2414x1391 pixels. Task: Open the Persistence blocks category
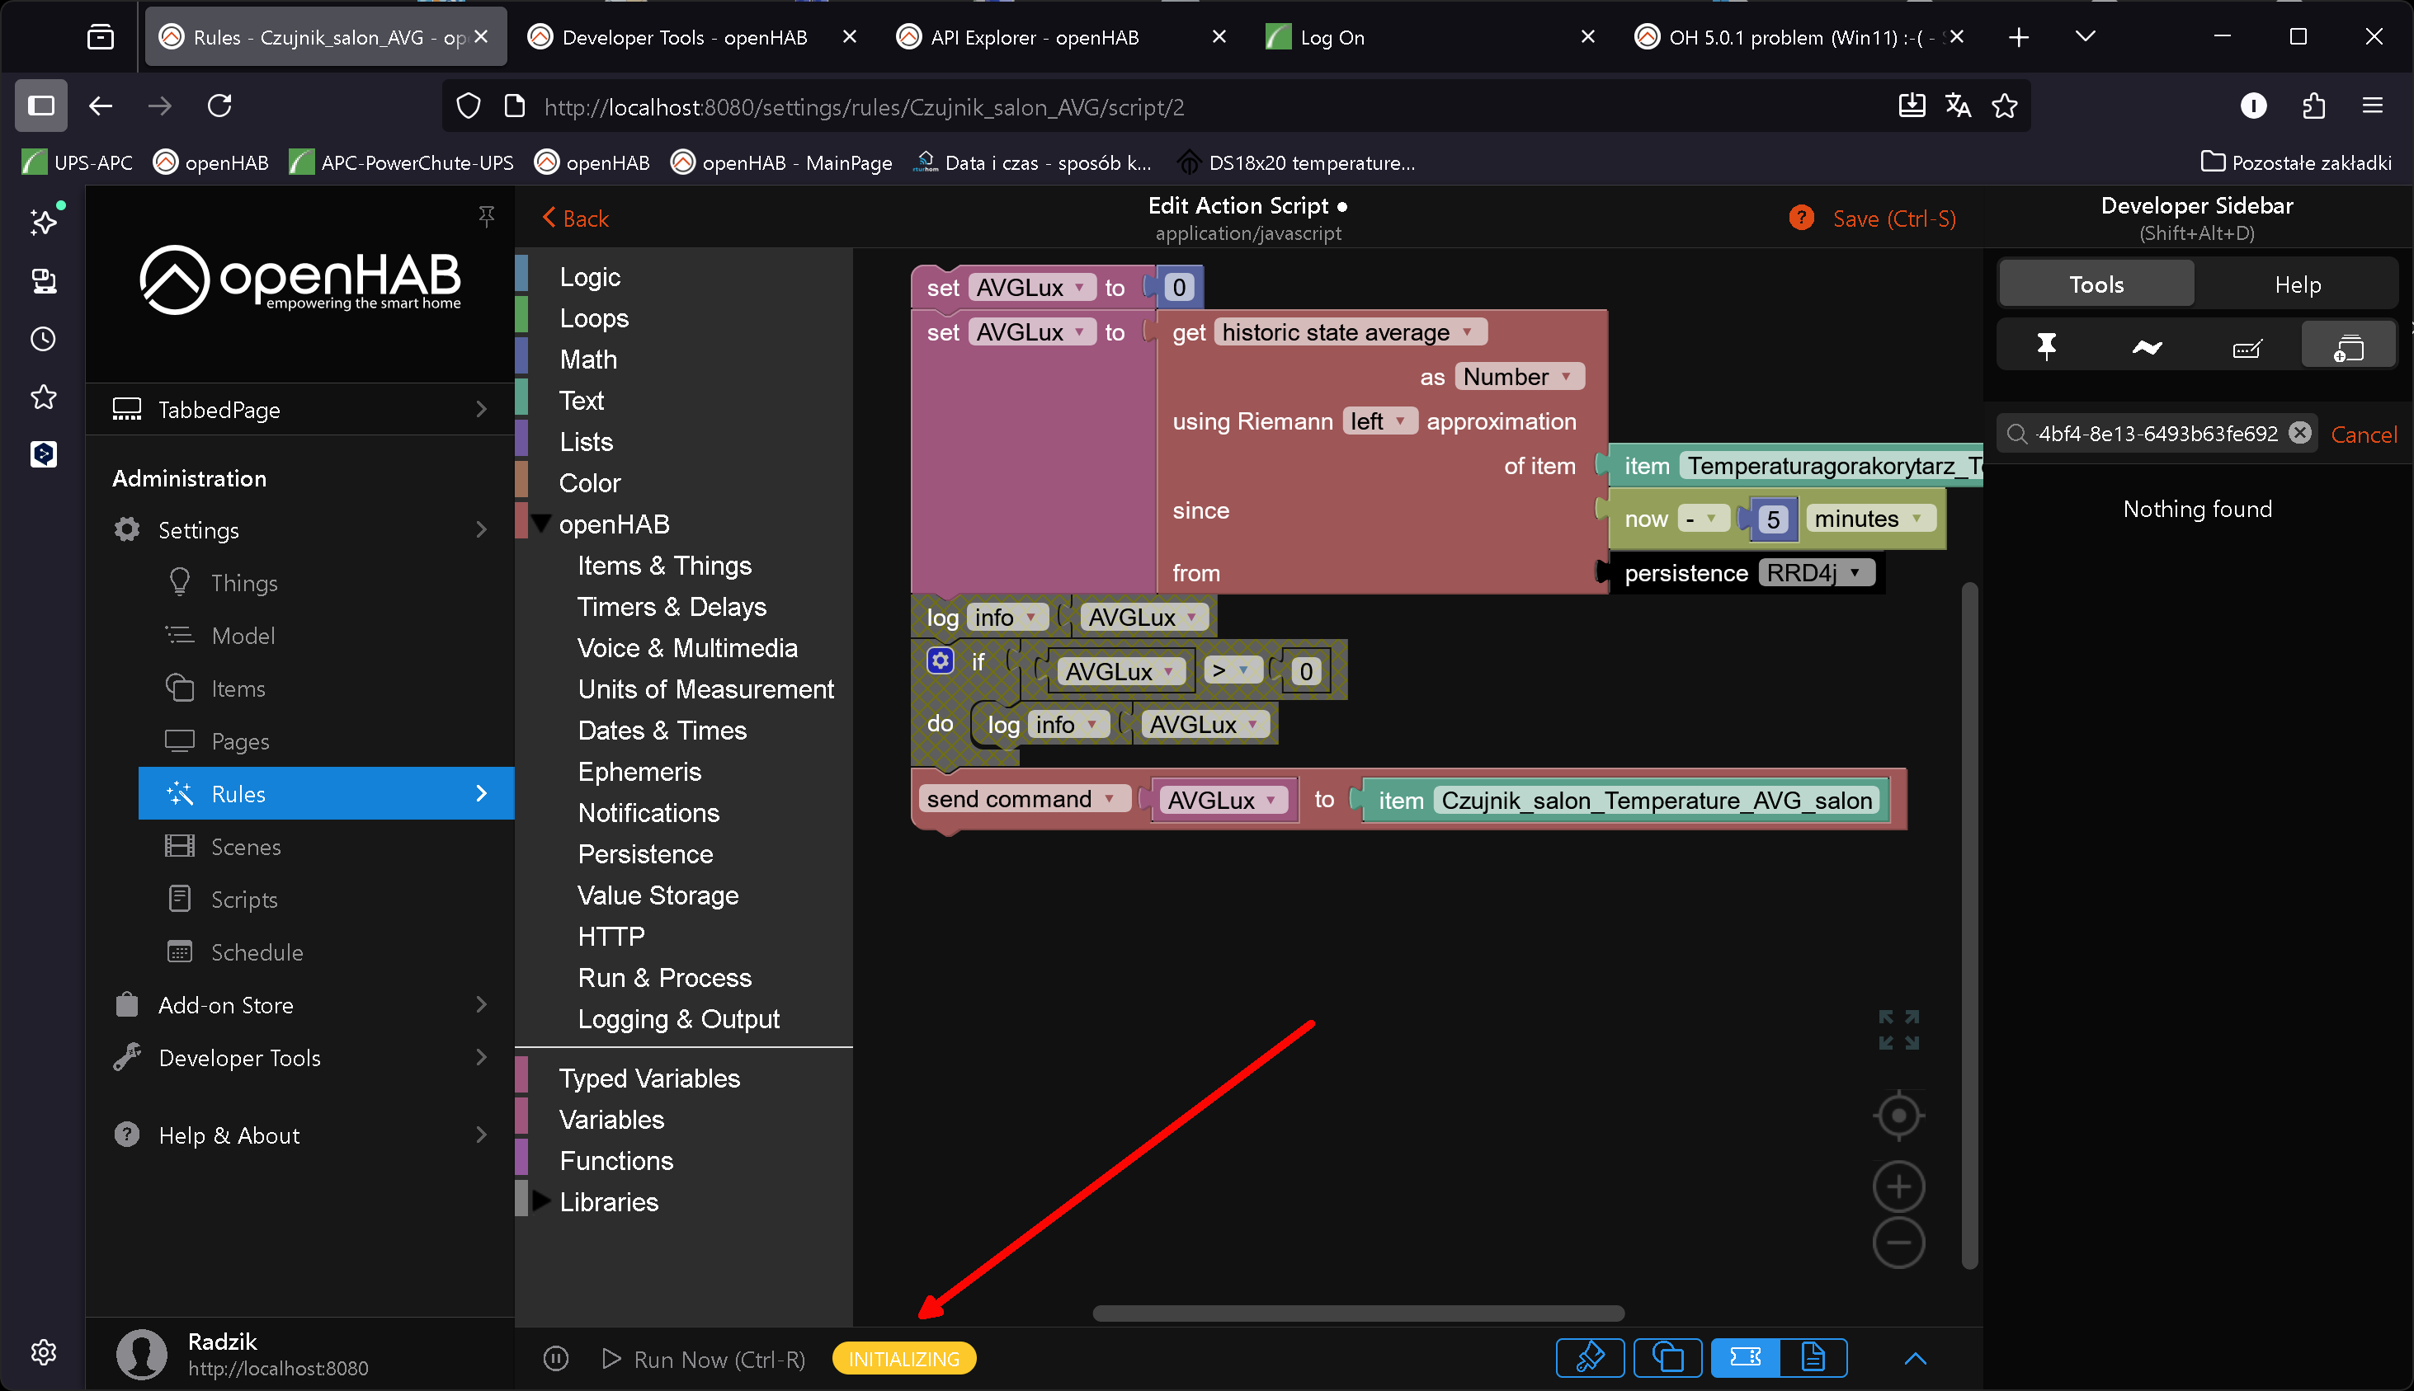645,854
